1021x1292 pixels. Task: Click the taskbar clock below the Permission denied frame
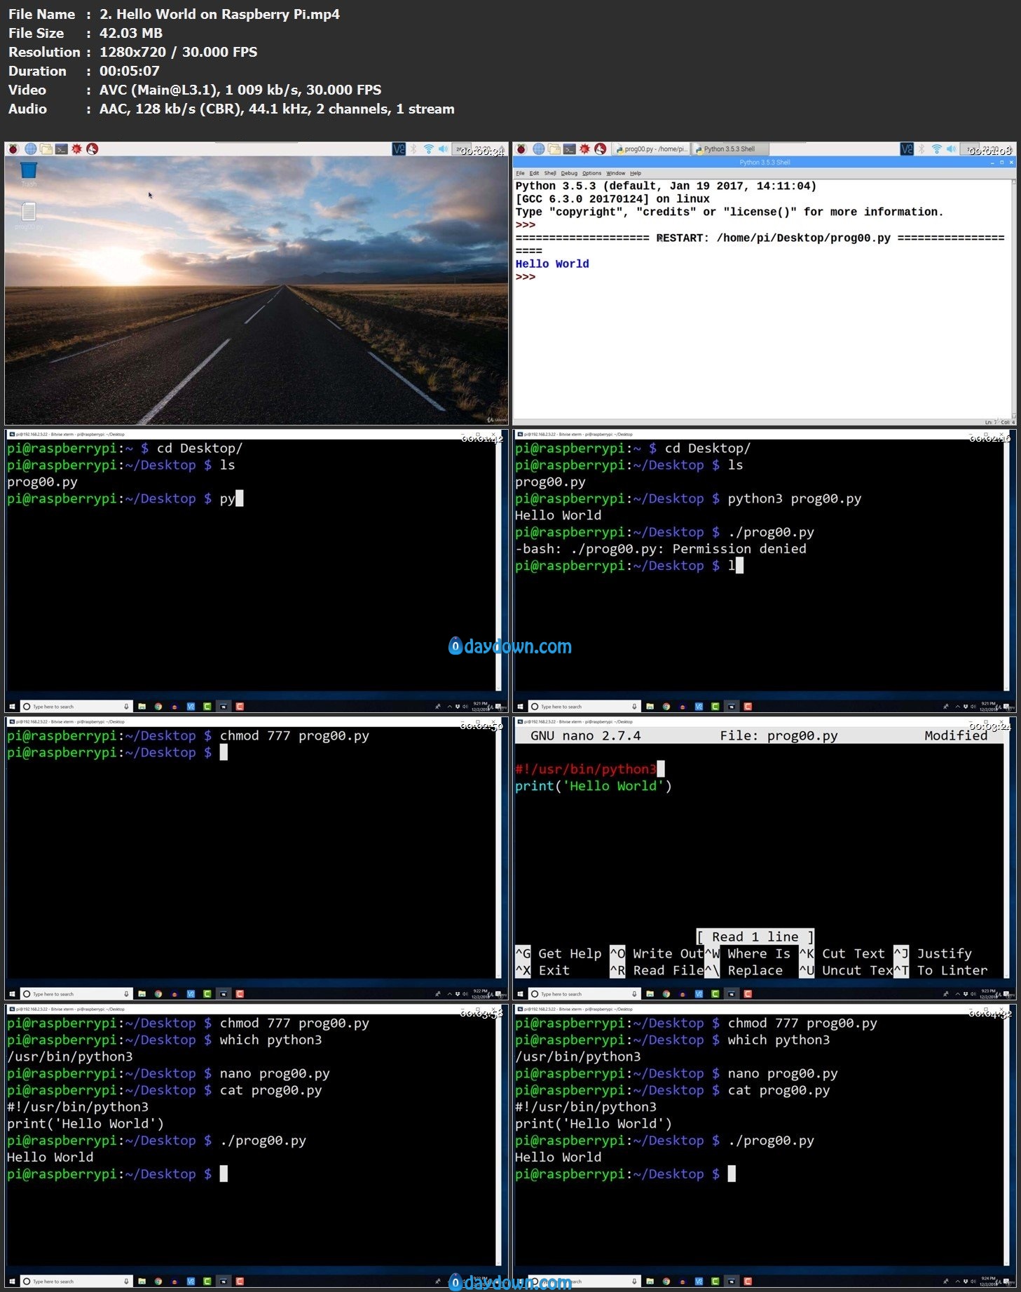pyautogui.click(x=988, y=707)
